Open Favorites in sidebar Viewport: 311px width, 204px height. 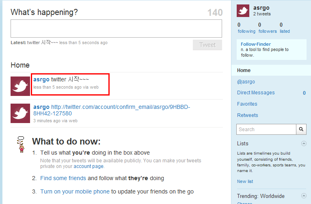[x=247, y=104]
